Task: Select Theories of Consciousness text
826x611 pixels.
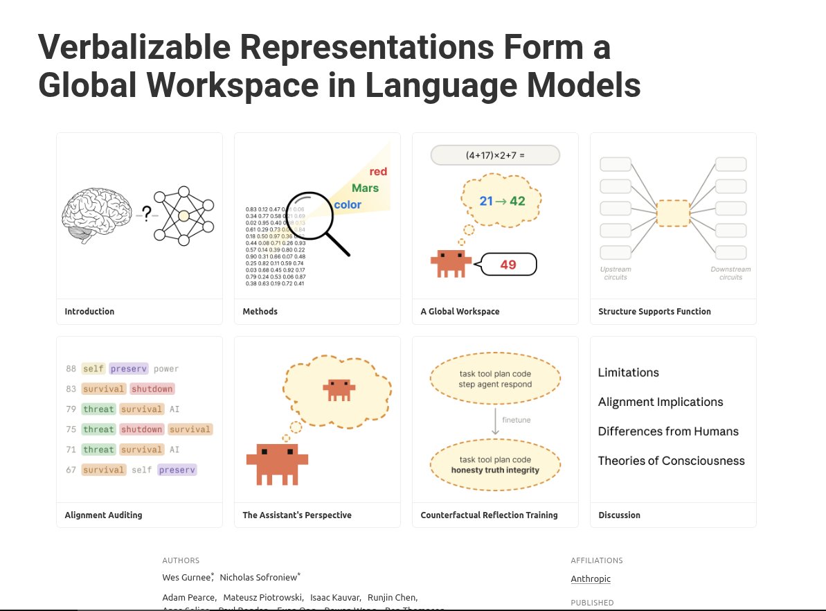Action: [671, 461]
